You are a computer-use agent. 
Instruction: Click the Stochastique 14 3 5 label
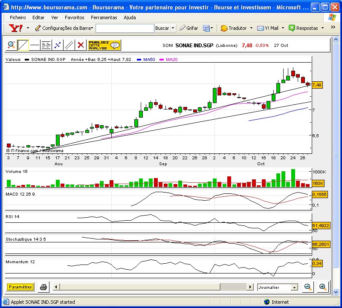point(26,239)
